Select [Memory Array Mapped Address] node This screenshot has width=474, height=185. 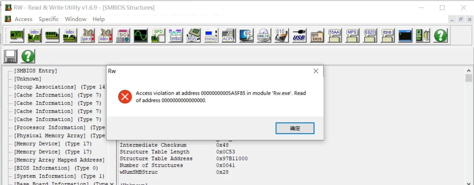[59, 160]
